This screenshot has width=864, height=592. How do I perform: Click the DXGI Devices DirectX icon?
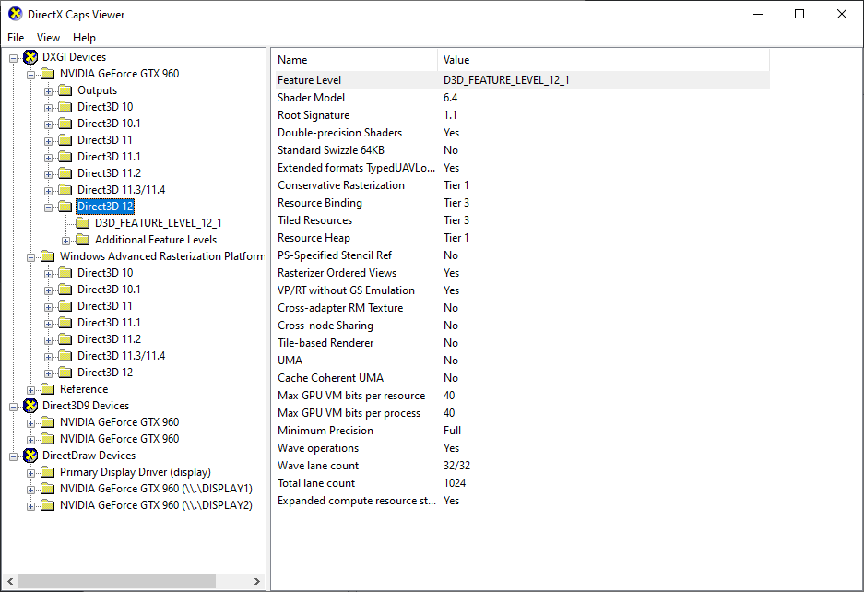click(x=30, y=57)
